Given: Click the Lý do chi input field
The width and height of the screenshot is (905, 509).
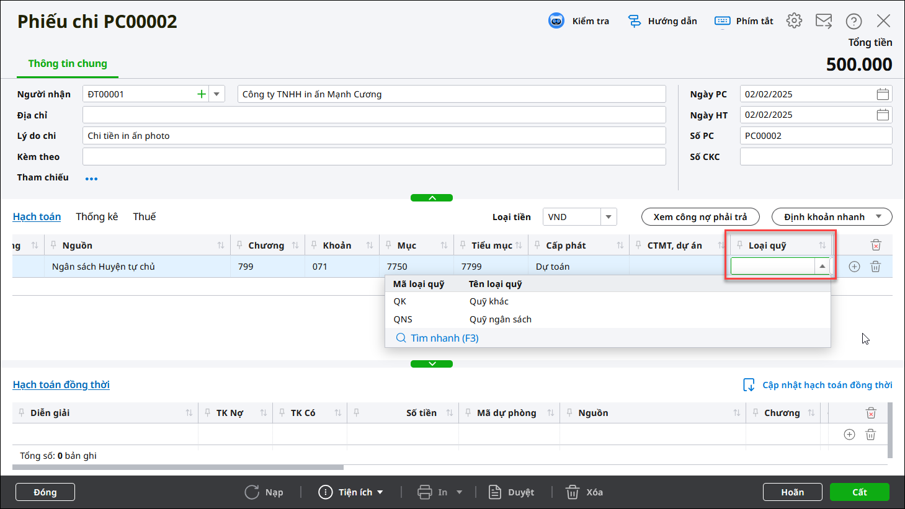Looking at the screenshot, I should click(374, 136).
